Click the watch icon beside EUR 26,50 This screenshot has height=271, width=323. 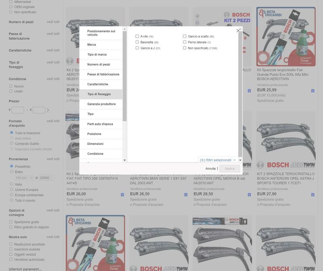tap(186, 195)
